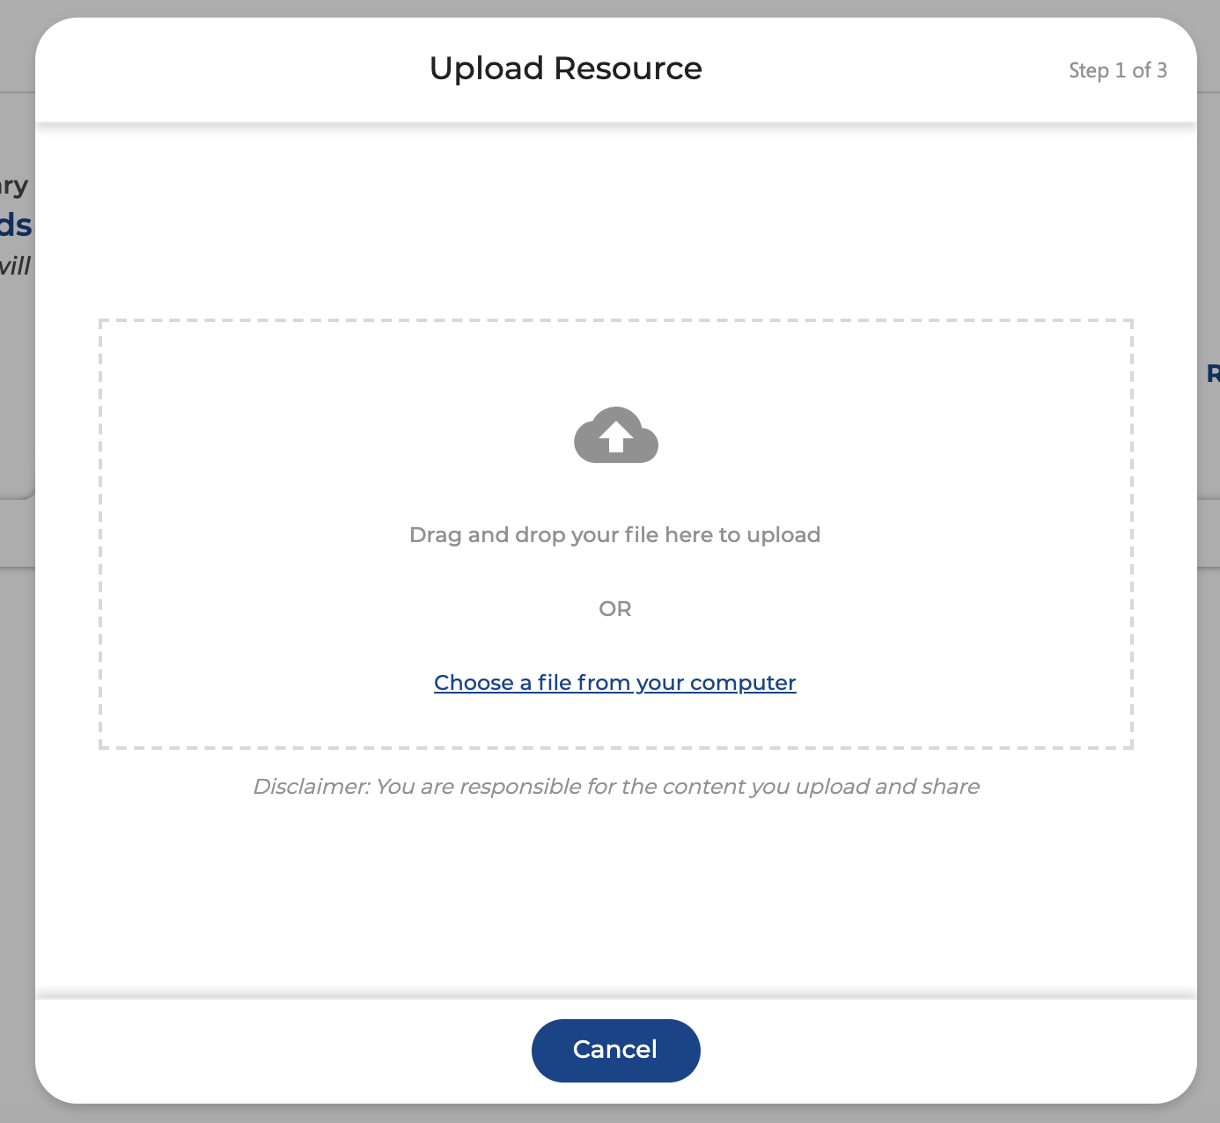Image resolution: width=1220 pixels, height=1123 pixels.
Task: Click the blue 'ds' text behind the dialog
Action: (x=16, y=225)
